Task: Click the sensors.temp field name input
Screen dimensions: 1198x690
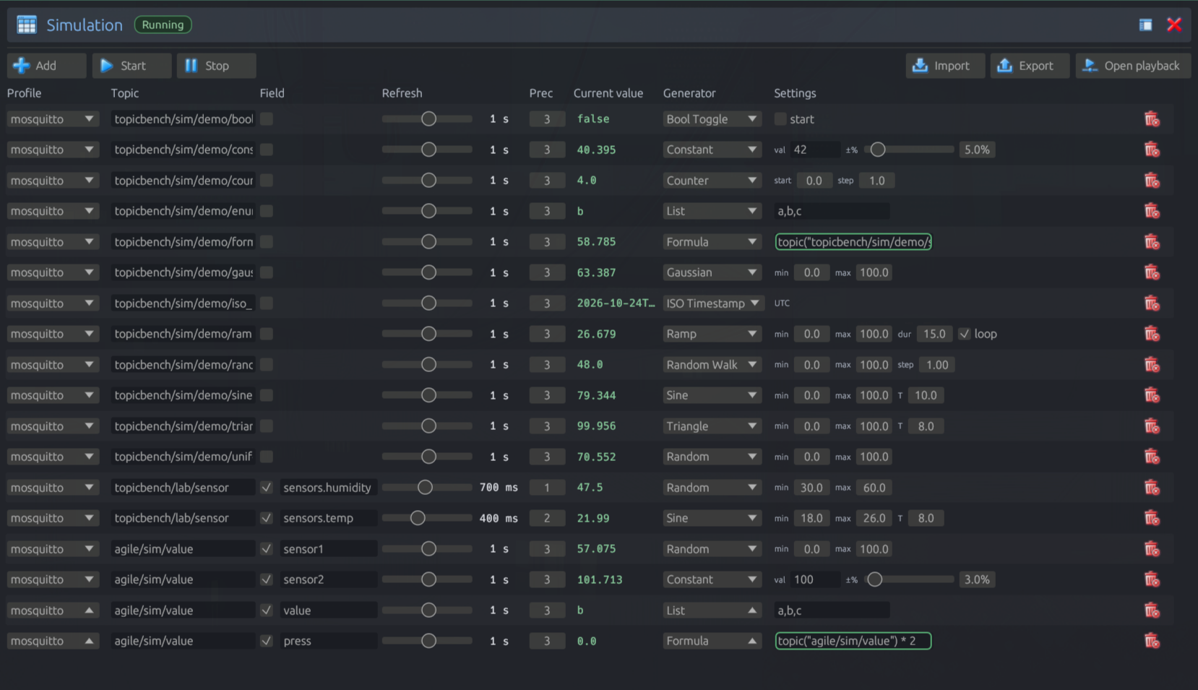Action: [329, 518]
